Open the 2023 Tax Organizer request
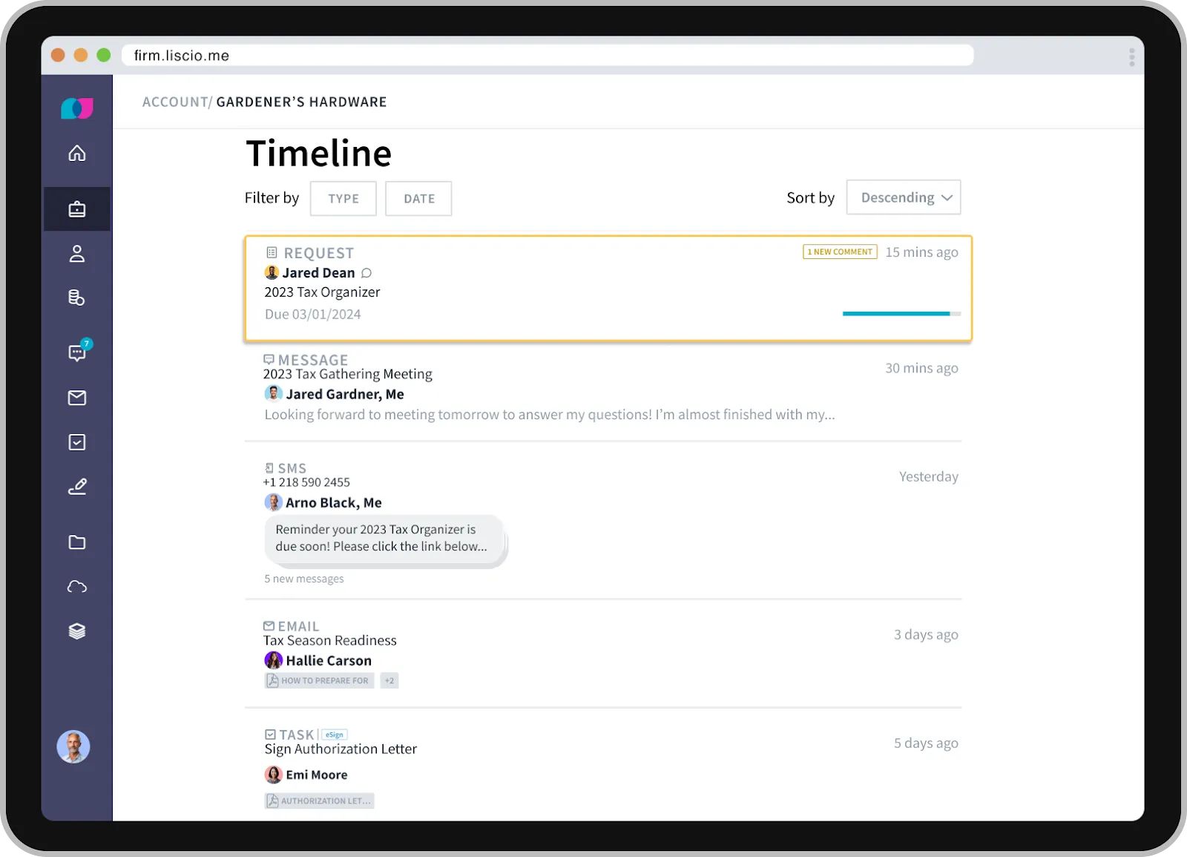1187x857 pixels. point(322,292)
